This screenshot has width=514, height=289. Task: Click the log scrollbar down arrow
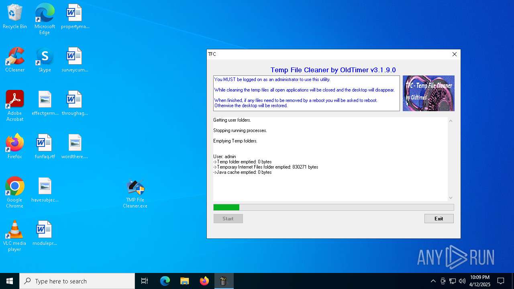[451, 197]
